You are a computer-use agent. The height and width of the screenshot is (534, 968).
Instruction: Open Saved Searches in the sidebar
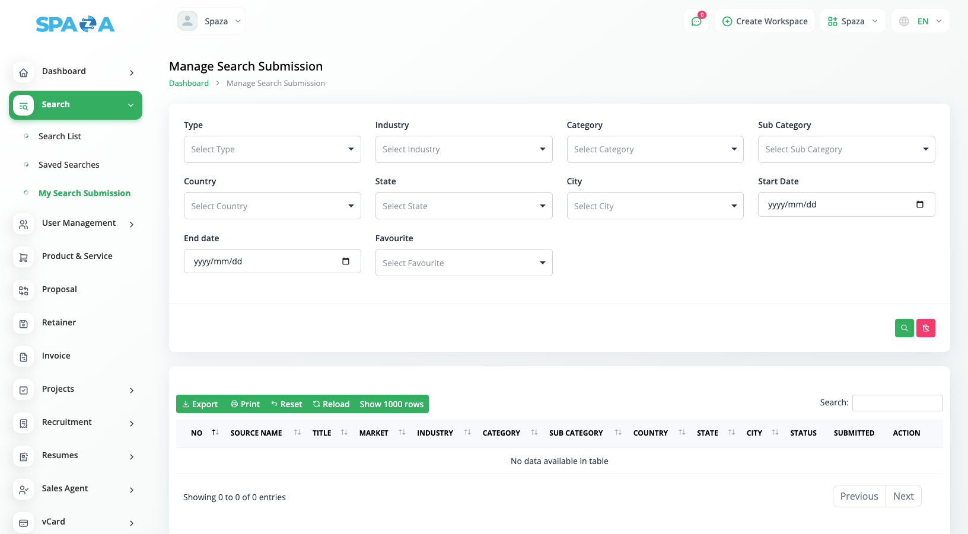(x=69, y=165)
